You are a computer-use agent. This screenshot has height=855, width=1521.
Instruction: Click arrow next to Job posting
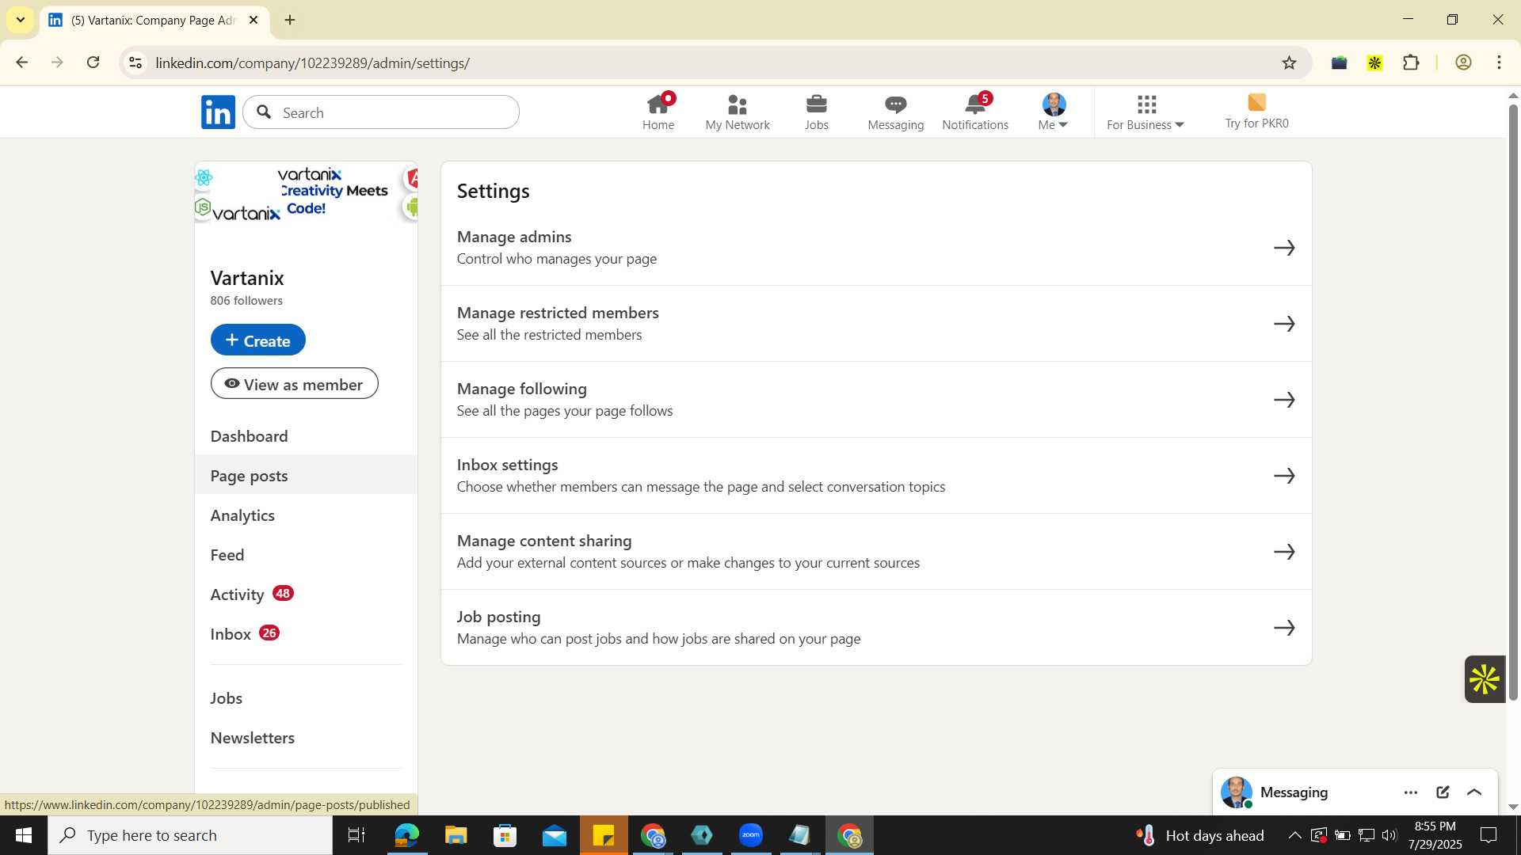1284,628
